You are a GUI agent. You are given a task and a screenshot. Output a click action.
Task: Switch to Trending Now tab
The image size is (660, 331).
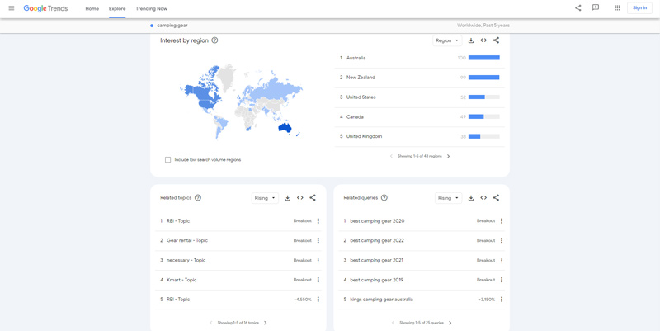point(151,8)
